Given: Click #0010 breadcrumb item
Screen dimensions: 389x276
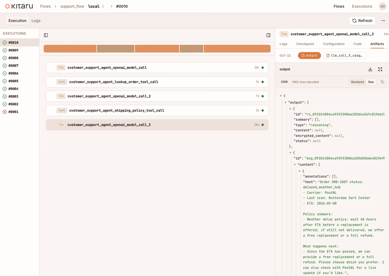Looking at the screenshot, I should (x=122, y=6).
